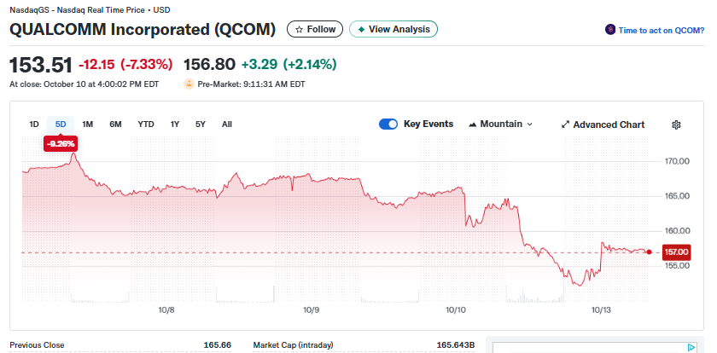Select the YTD range tab

coord(146,124)
